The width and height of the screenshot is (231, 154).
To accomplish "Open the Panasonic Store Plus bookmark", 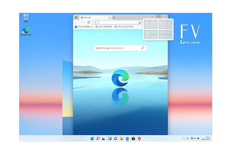I will point(124,27).
